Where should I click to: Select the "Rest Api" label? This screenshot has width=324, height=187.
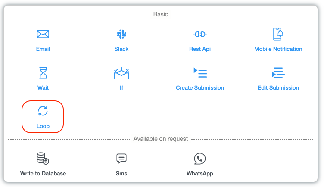pos(200,49)
